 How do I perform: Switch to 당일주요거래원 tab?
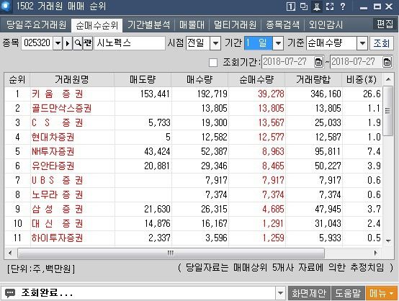(36, 25)
